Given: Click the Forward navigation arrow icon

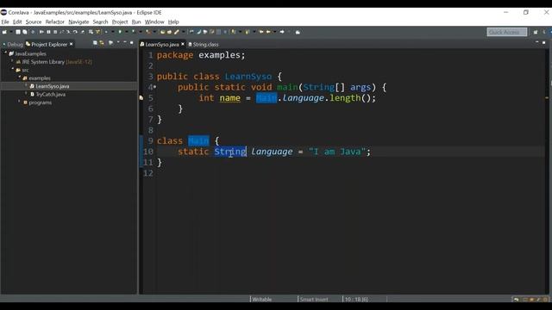Looking at the screenshot, I should click(282, 32).
